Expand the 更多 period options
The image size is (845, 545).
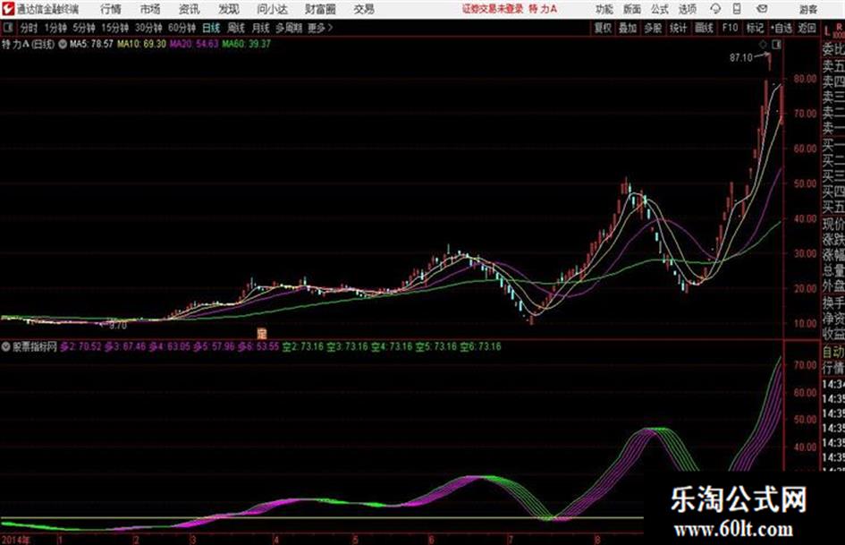point(320,28)
